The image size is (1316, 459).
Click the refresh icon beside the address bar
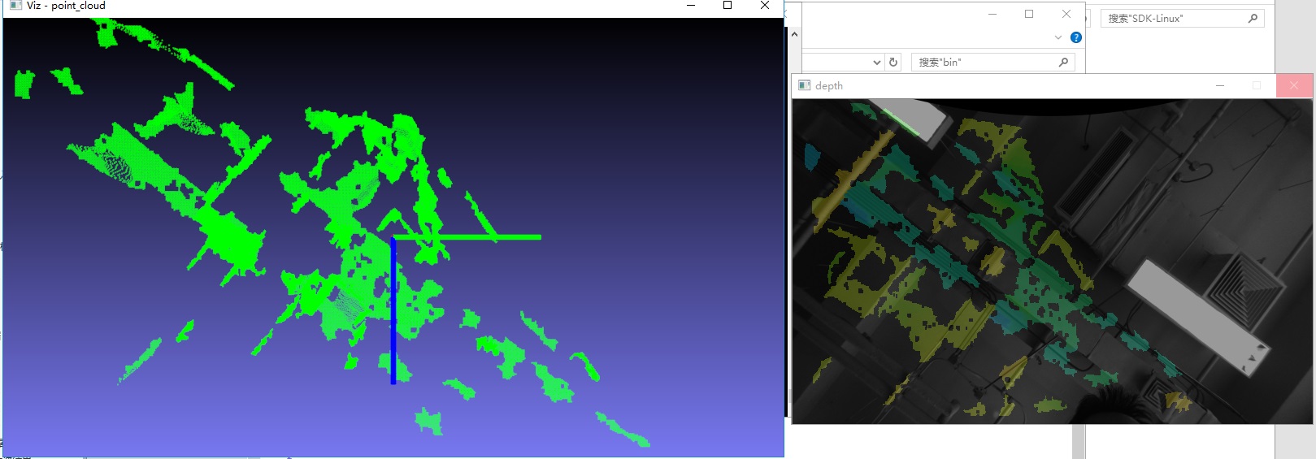893,62
